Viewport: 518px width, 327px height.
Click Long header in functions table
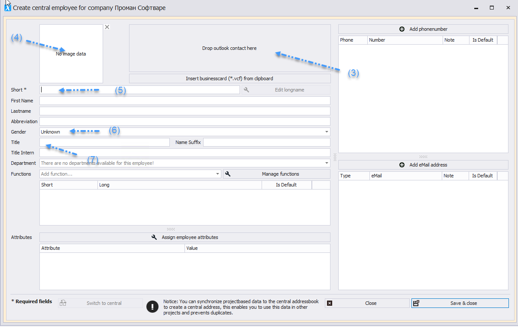[180, 185]
